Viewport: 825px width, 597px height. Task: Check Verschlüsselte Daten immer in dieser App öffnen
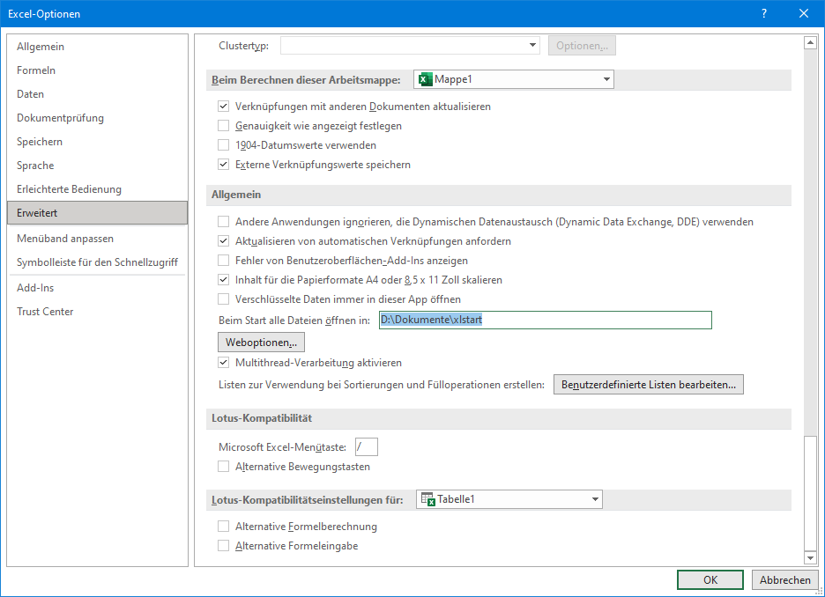tap(224, 299)
